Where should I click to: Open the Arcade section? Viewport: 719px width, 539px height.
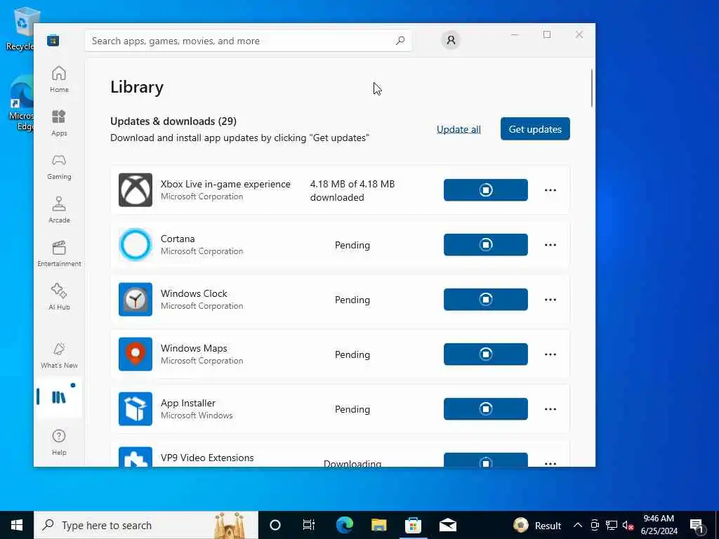pos(59,210)
